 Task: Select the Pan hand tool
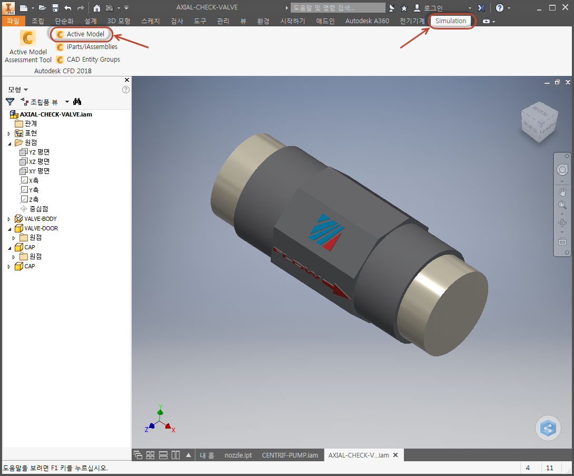click(x=562, y=192)
